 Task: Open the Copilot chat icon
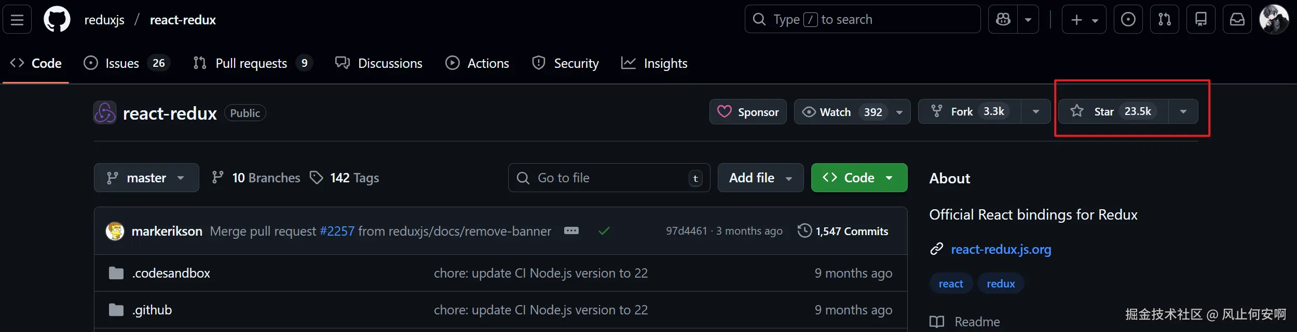click(x=1003, y=20)
